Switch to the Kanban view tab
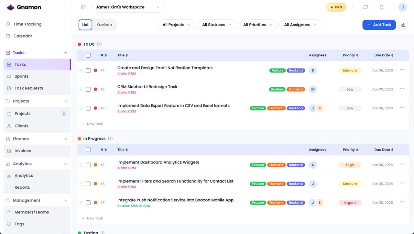The image size is (414, 234). (x=104, y=25)
